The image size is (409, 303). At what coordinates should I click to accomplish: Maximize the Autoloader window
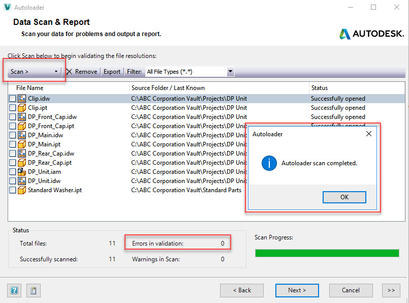pyautogui.click(x=373, y=7)
